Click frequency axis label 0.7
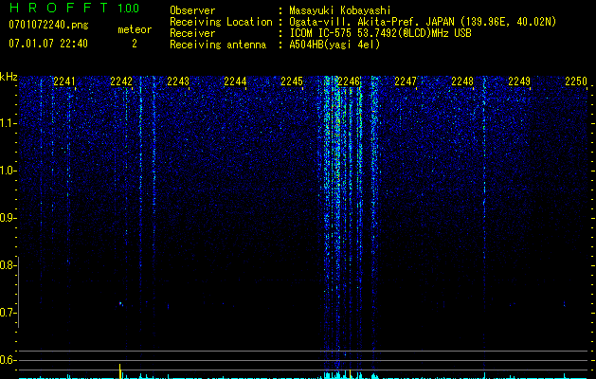Viewport: 596px width, 379px height. pos(8,313)
